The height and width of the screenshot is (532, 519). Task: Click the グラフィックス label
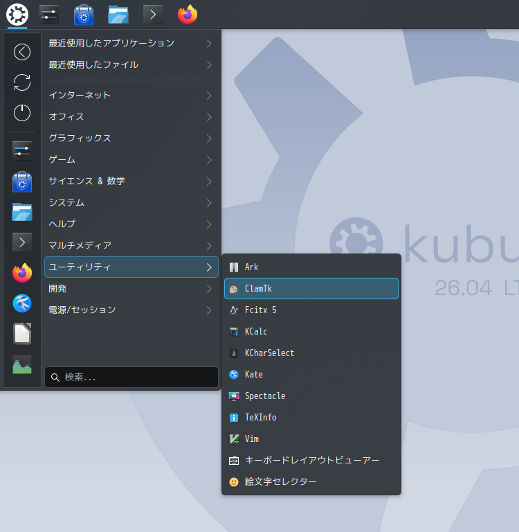tap(80, 138)
